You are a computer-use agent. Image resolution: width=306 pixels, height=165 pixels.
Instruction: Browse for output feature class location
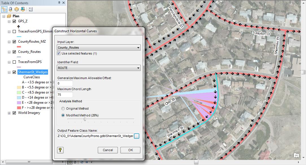tap(136, 136)
